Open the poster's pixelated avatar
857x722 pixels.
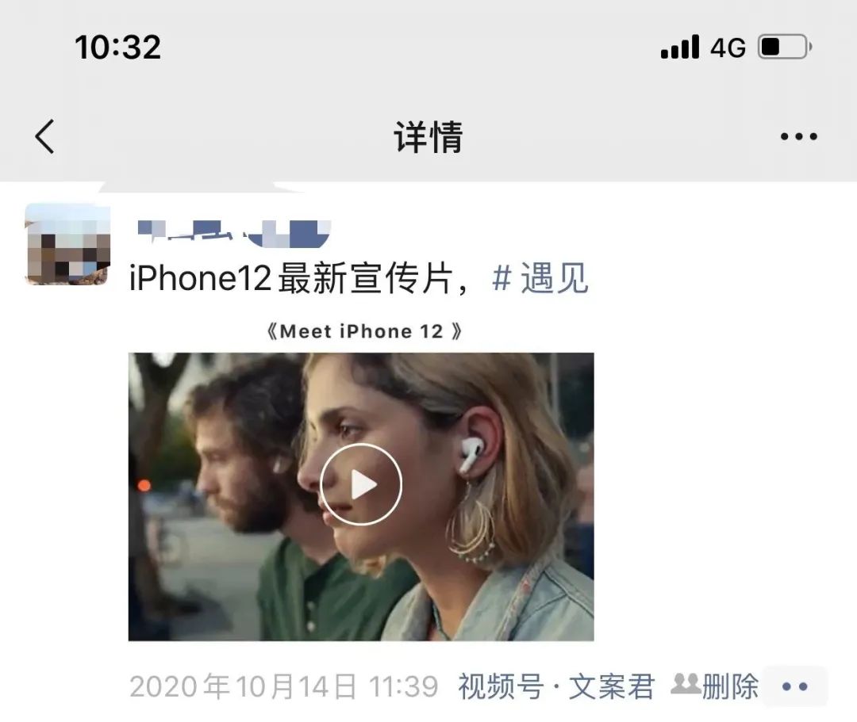click(67, 244)
